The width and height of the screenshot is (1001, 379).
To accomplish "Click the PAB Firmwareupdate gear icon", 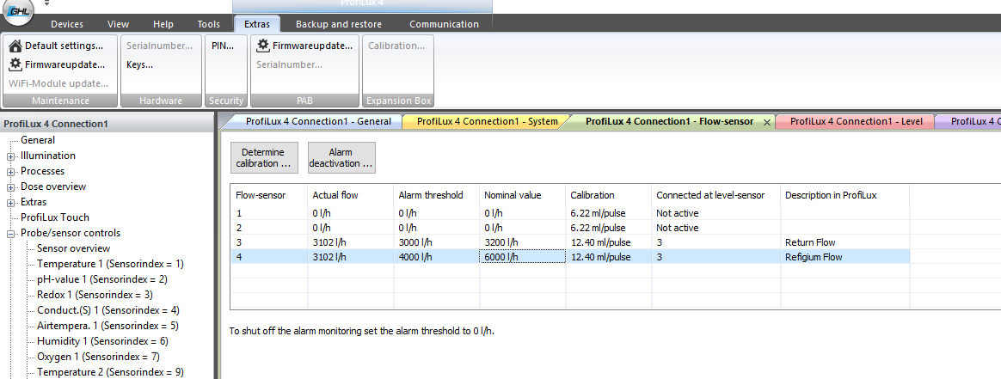I will 263,46.
